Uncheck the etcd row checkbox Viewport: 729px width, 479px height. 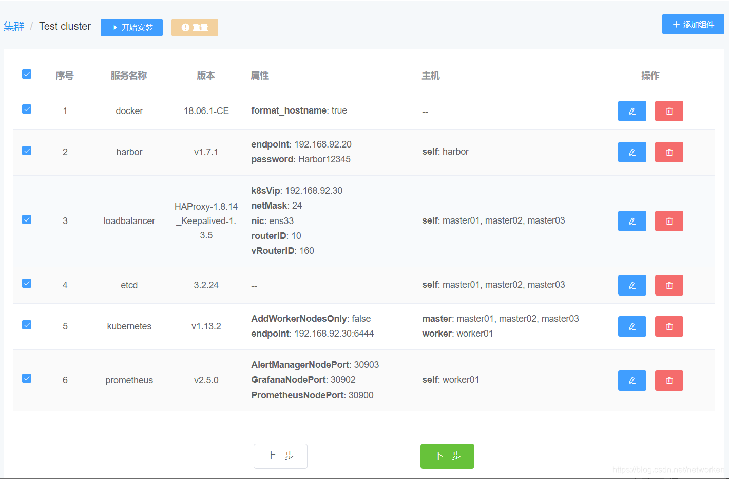coord(27,283)
